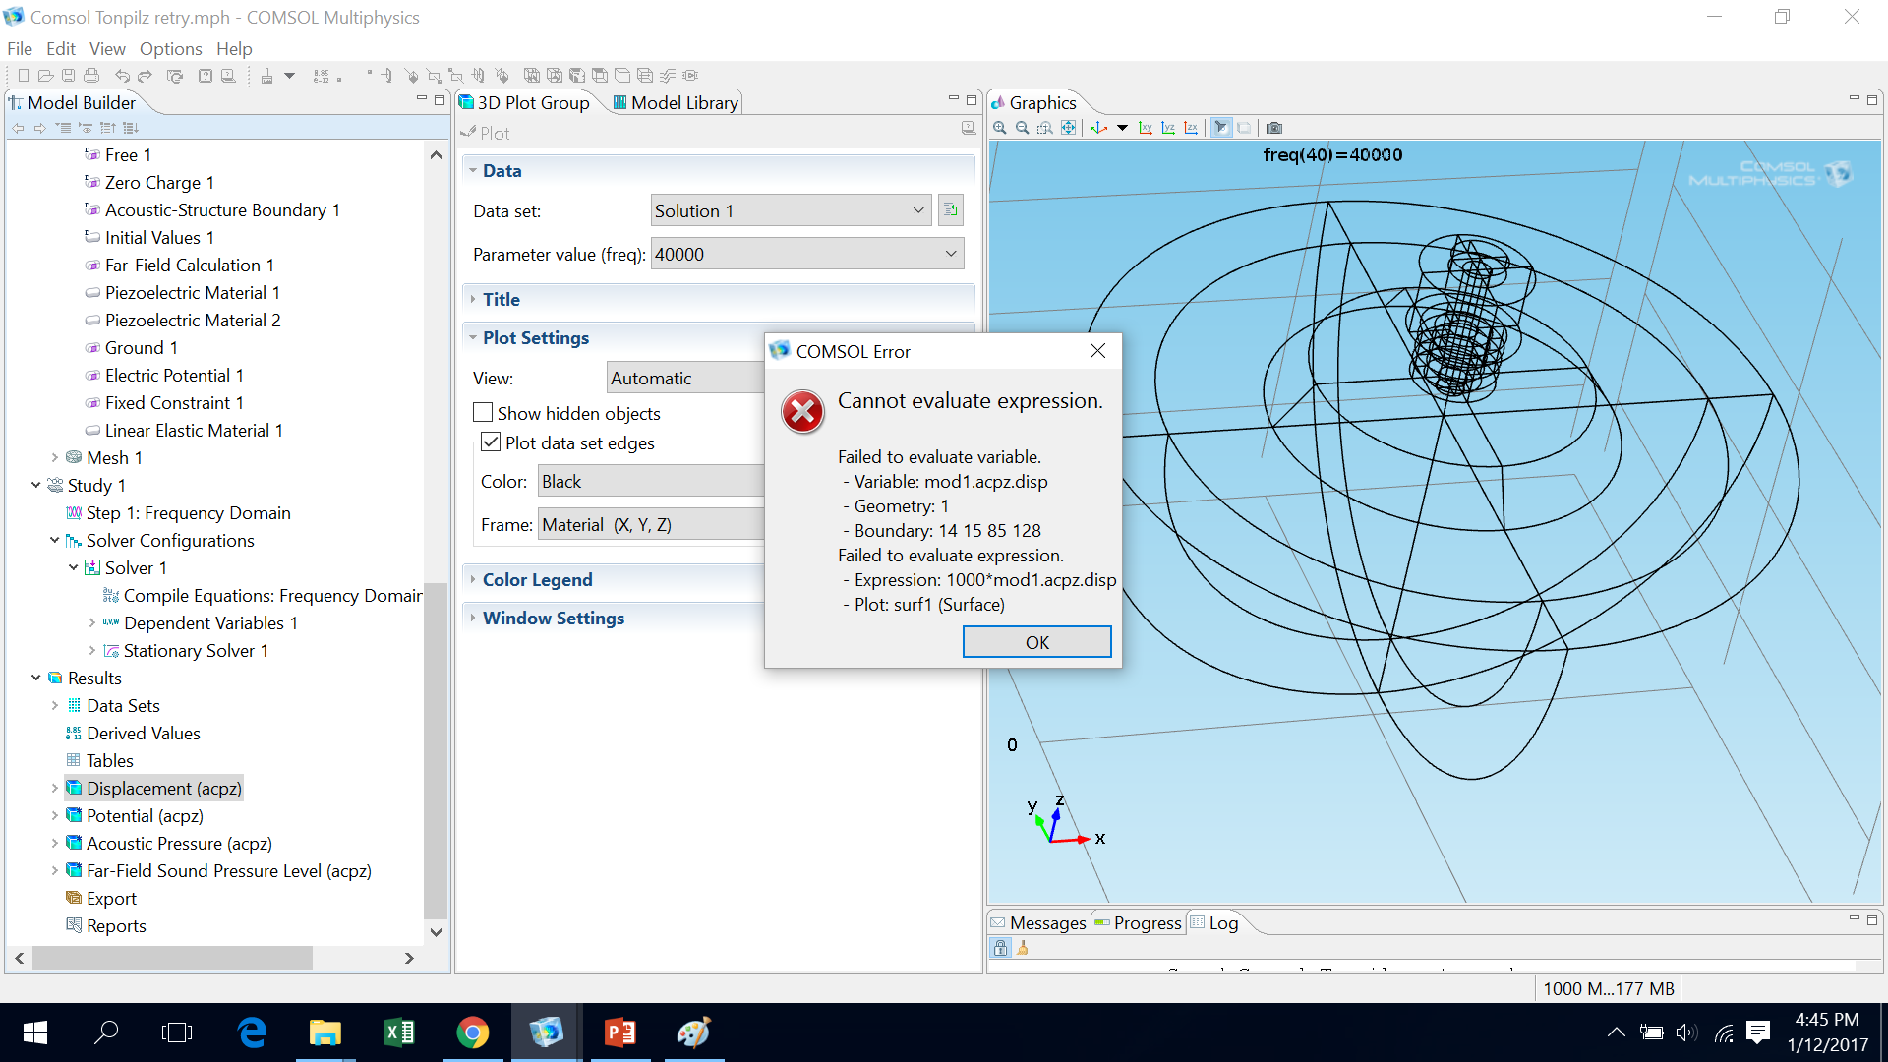Screen dimensions: 1888x1062
Task: Switch to XY view
Action: click(x=1146, y=128)
